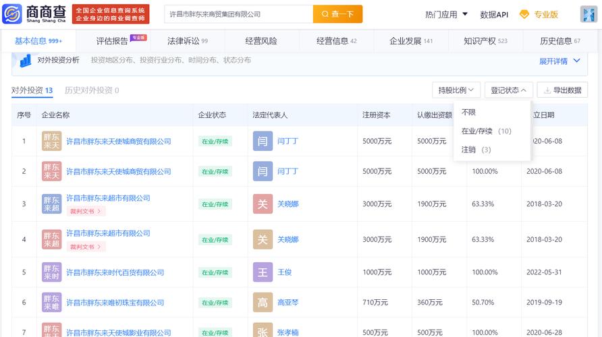Open legal representative 高亚琴
602x337 pixels.
coord(288,303)
